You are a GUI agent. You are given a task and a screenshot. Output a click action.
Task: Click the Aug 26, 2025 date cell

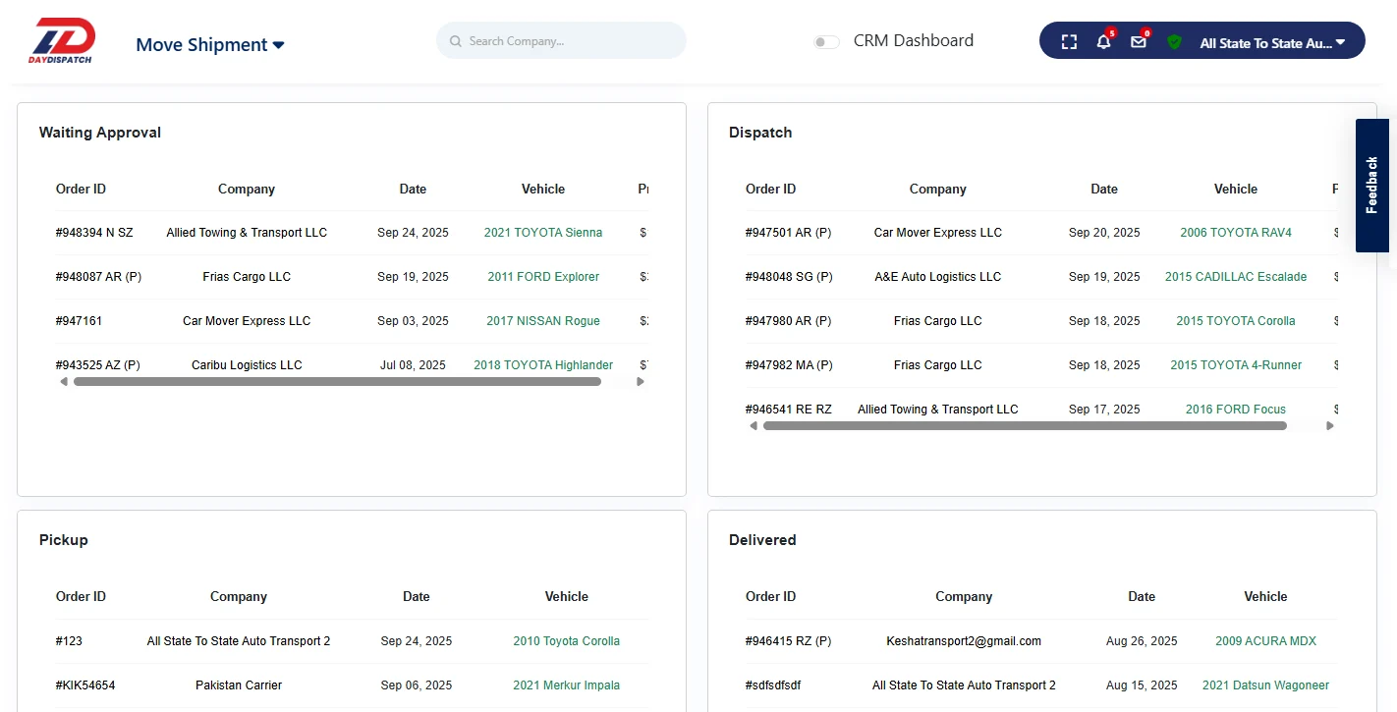[x=1142, y=641]
